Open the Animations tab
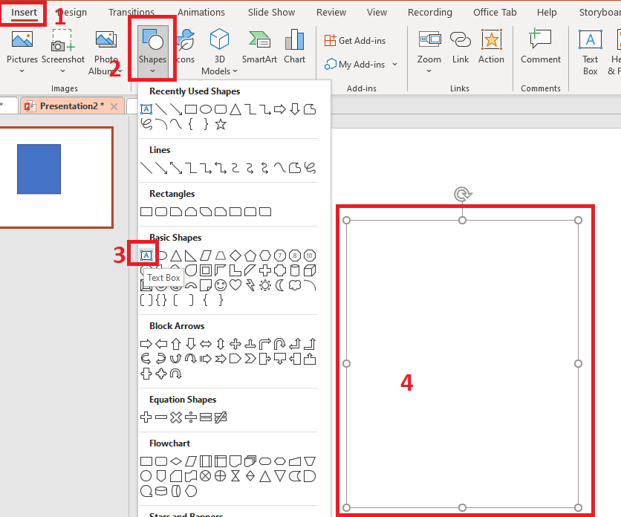Image resolution: width=621 pixels, height=517 pixels. pos(201,13)
